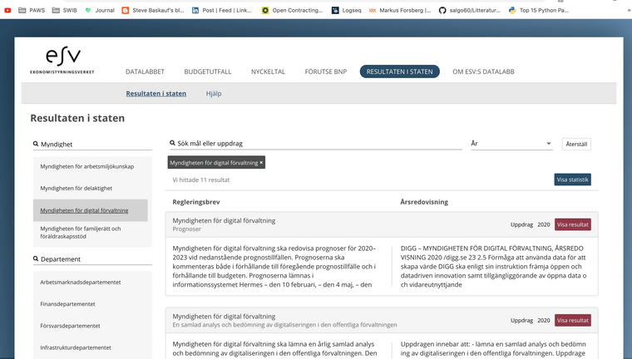
Task: Click the Återställ reset button
Action: pyautogui.click(x=576, y=144)
